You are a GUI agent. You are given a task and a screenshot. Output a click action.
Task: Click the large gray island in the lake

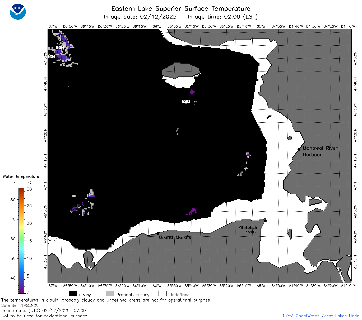[x=181, y=70]
